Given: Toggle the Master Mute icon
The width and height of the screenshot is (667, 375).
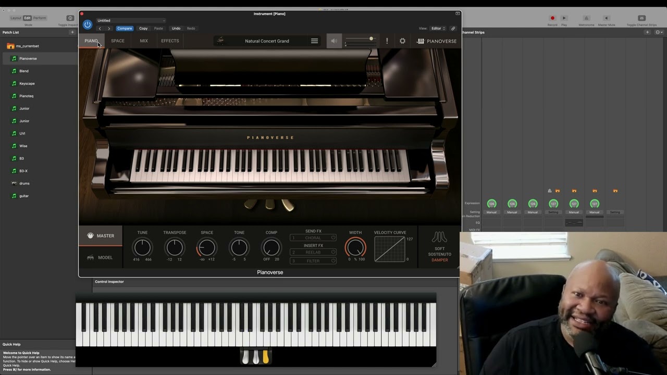Looking at the screenshot, I should pyautogui.click(x=606, y=18).
